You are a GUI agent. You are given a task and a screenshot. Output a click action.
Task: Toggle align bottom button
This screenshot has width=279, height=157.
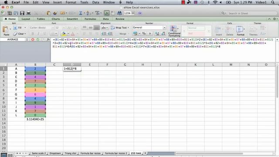(x=97, y=27)
